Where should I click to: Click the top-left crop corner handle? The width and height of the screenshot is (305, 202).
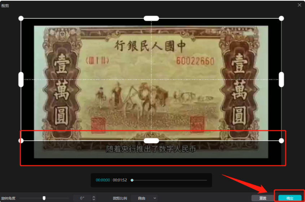[21, 18]
